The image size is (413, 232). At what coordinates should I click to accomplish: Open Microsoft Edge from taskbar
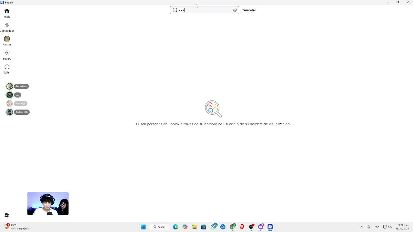pyautogui.click(x=176, y=227)
